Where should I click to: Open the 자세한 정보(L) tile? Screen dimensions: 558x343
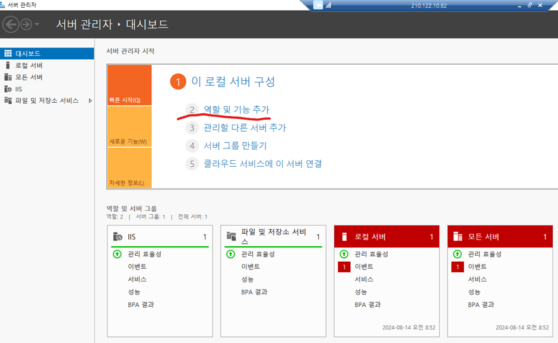pyautogui.click(x=129, y=169)
